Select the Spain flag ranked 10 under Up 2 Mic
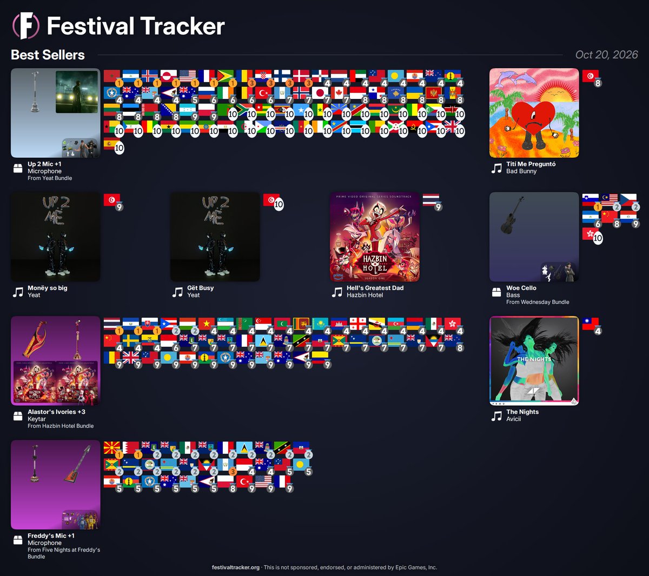 112,144
